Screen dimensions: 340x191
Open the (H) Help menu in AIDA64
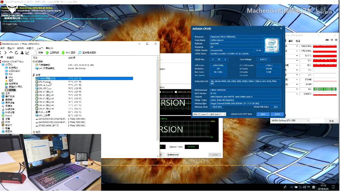click(x=49, y=48)
